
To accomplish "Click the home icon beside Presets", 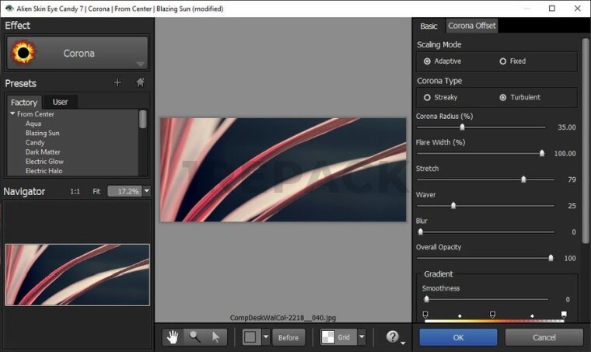I will [x=140, y=83].
